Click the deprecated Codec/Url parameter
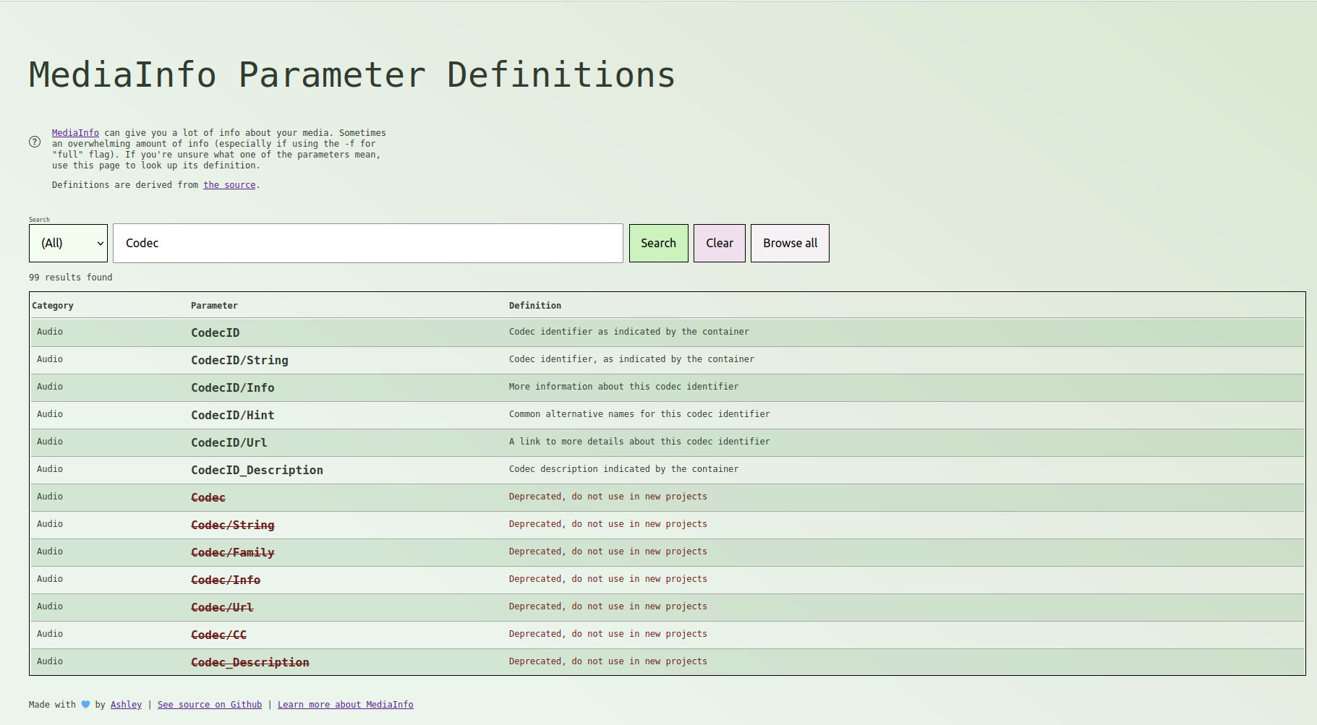The height and width of the screenshot is (725, 1317). [x=222, y=607]
